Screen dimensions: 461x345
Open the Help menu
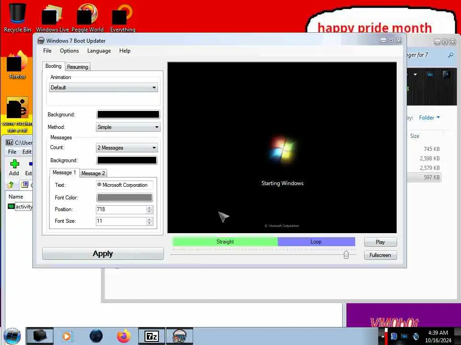pyautogui.click(x=125, y=51)
